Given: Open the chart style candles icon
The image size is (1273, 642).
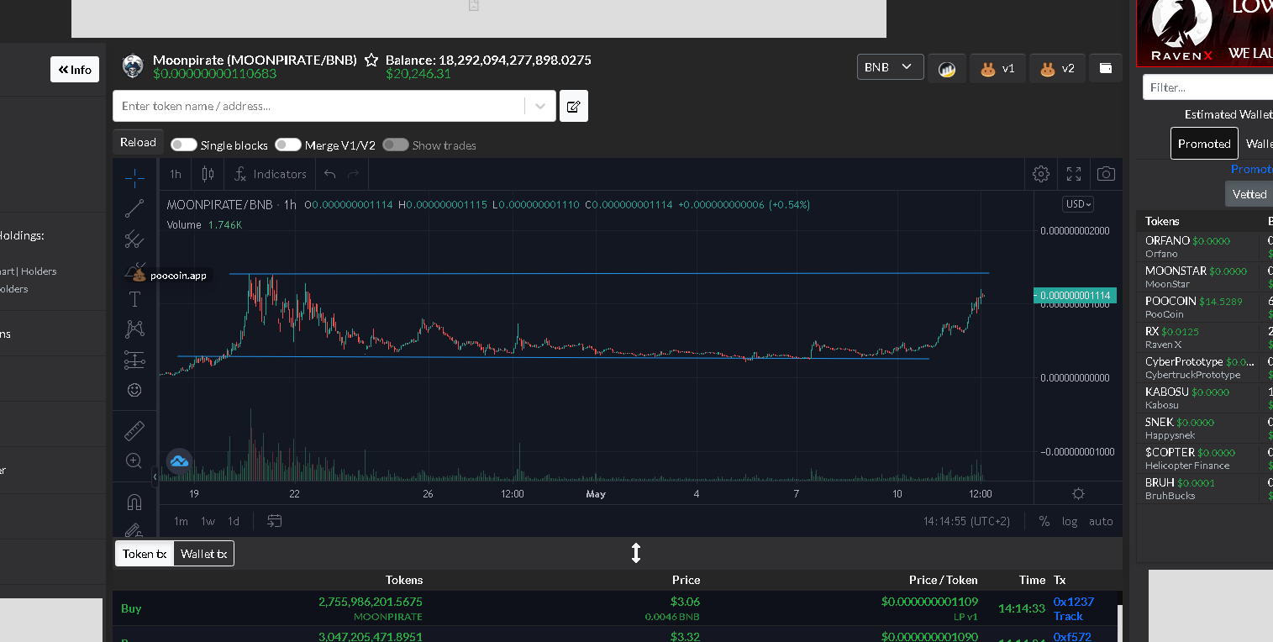Looking at the screenshot, I should pyautogui.click(x=208, y=174).
